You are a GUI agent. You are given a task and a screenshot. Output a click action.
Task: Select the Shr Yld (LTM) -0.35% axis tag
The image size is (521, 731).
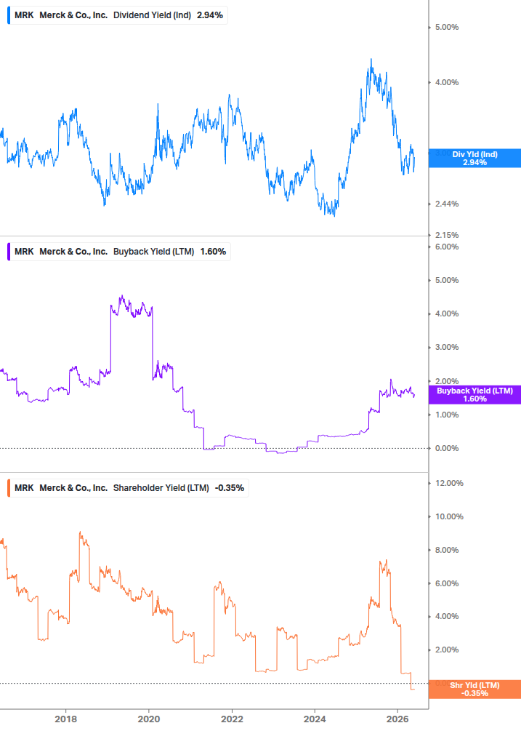click(x=474, y=689)
